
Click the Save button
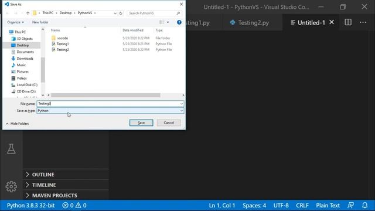pos(141,122)
